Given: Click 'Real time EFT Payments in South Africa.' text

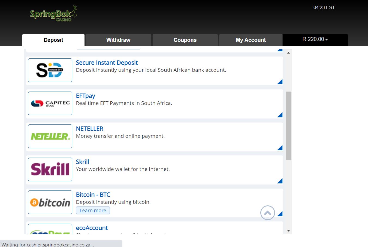Looking at the screenshot, I should [x=124, y=103].
